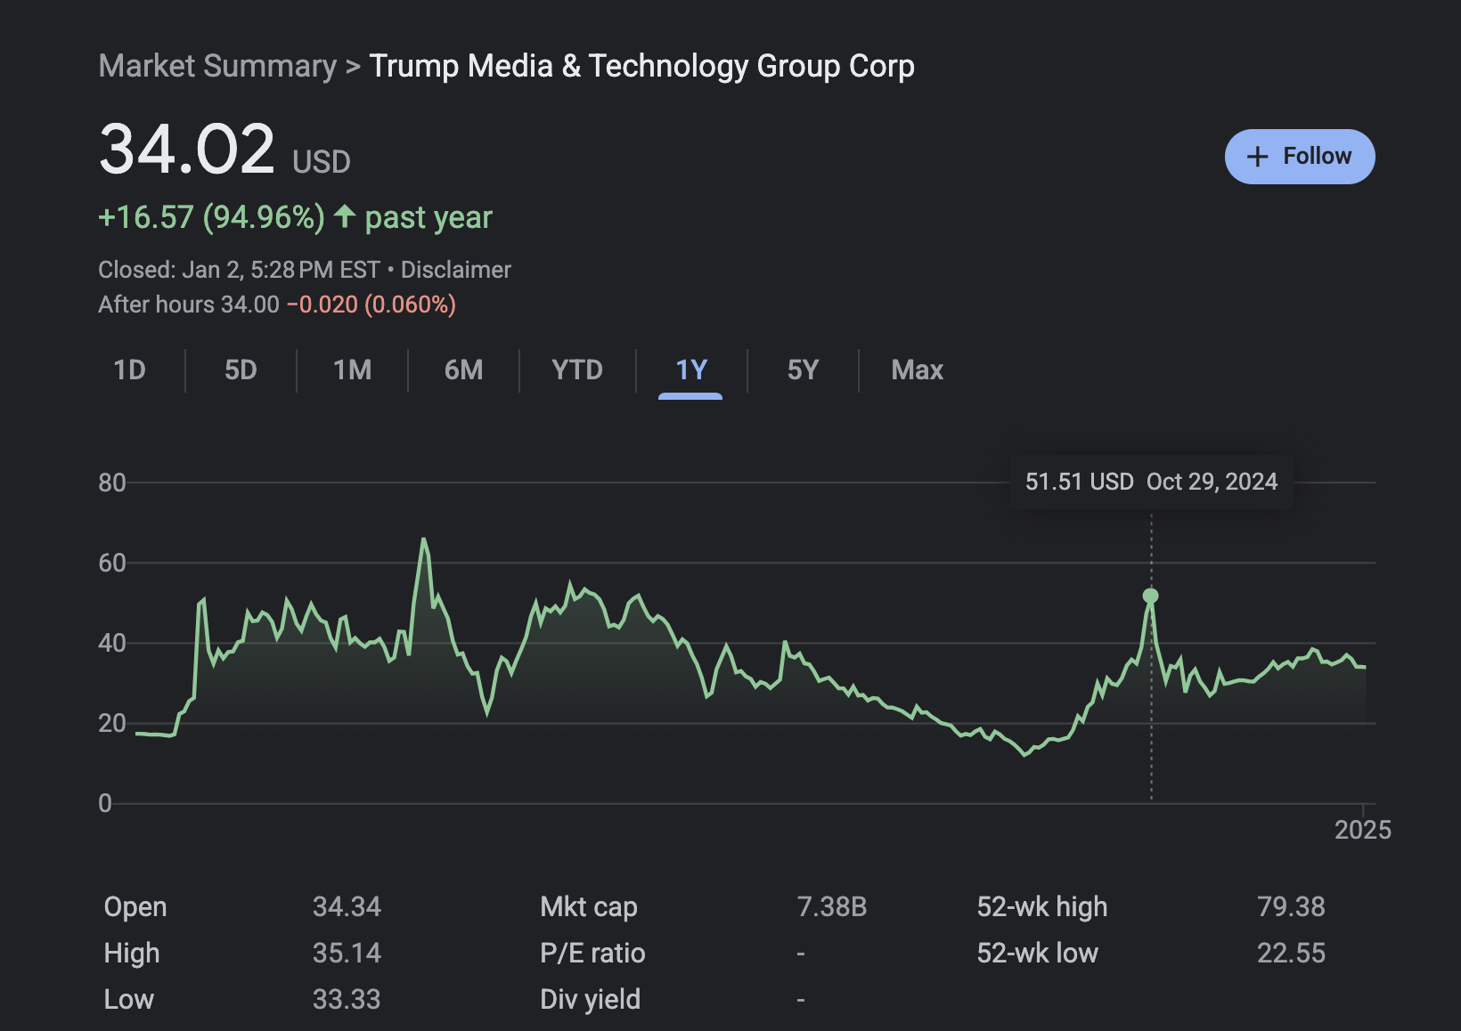This screenshot has height=1031, width=1461.
Task: Click the 2025 axis label
Action: (x=1362, y=830)
